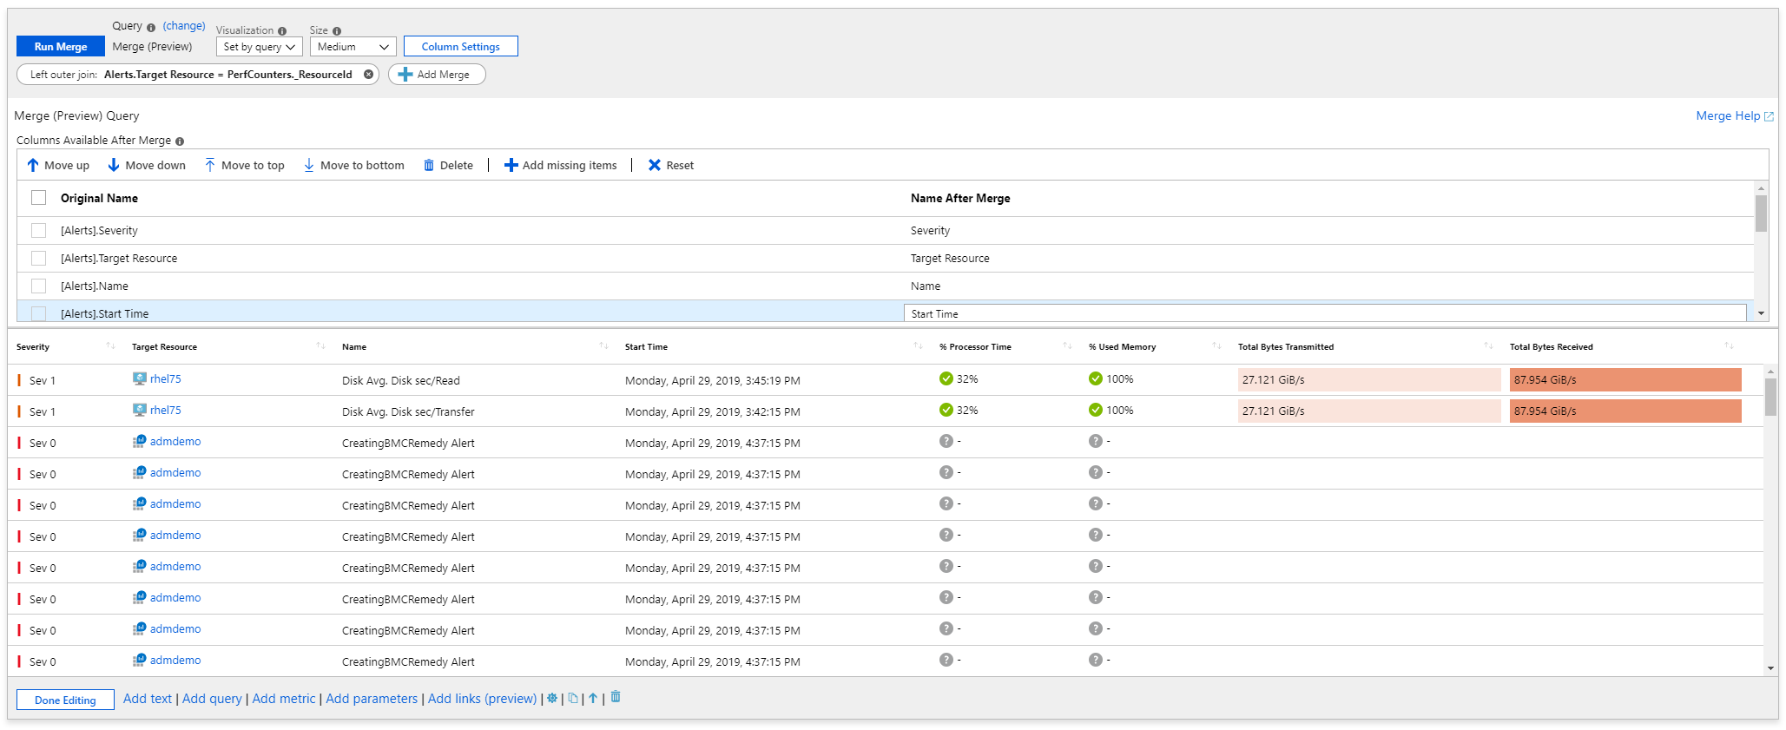Click the Visualization info icon
Viewport: 1786px width, 730px height.
coord(282,30)
